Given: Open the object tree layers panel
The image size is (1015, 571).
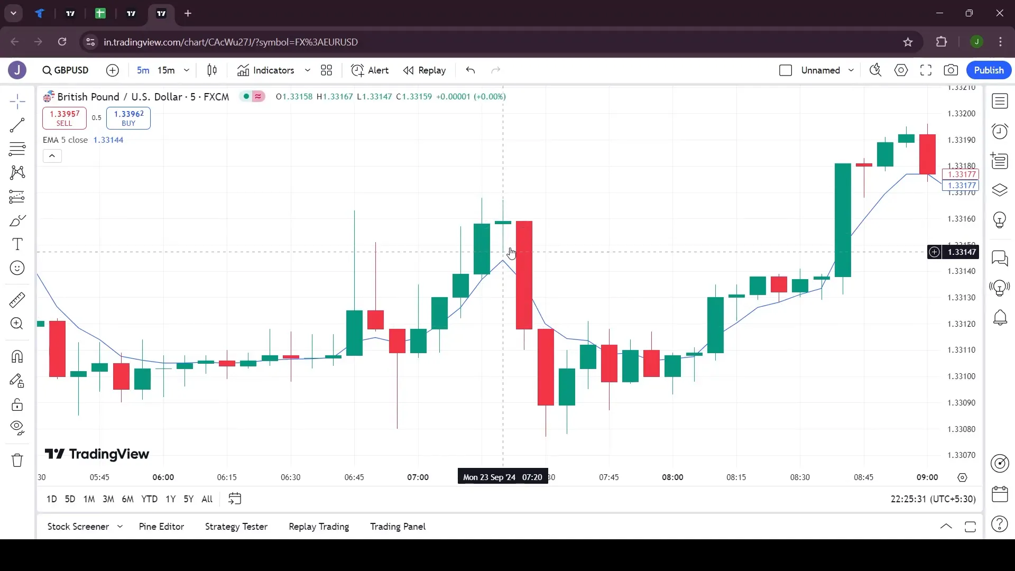Looking at the screenshot, I should tap(1000, 190).
